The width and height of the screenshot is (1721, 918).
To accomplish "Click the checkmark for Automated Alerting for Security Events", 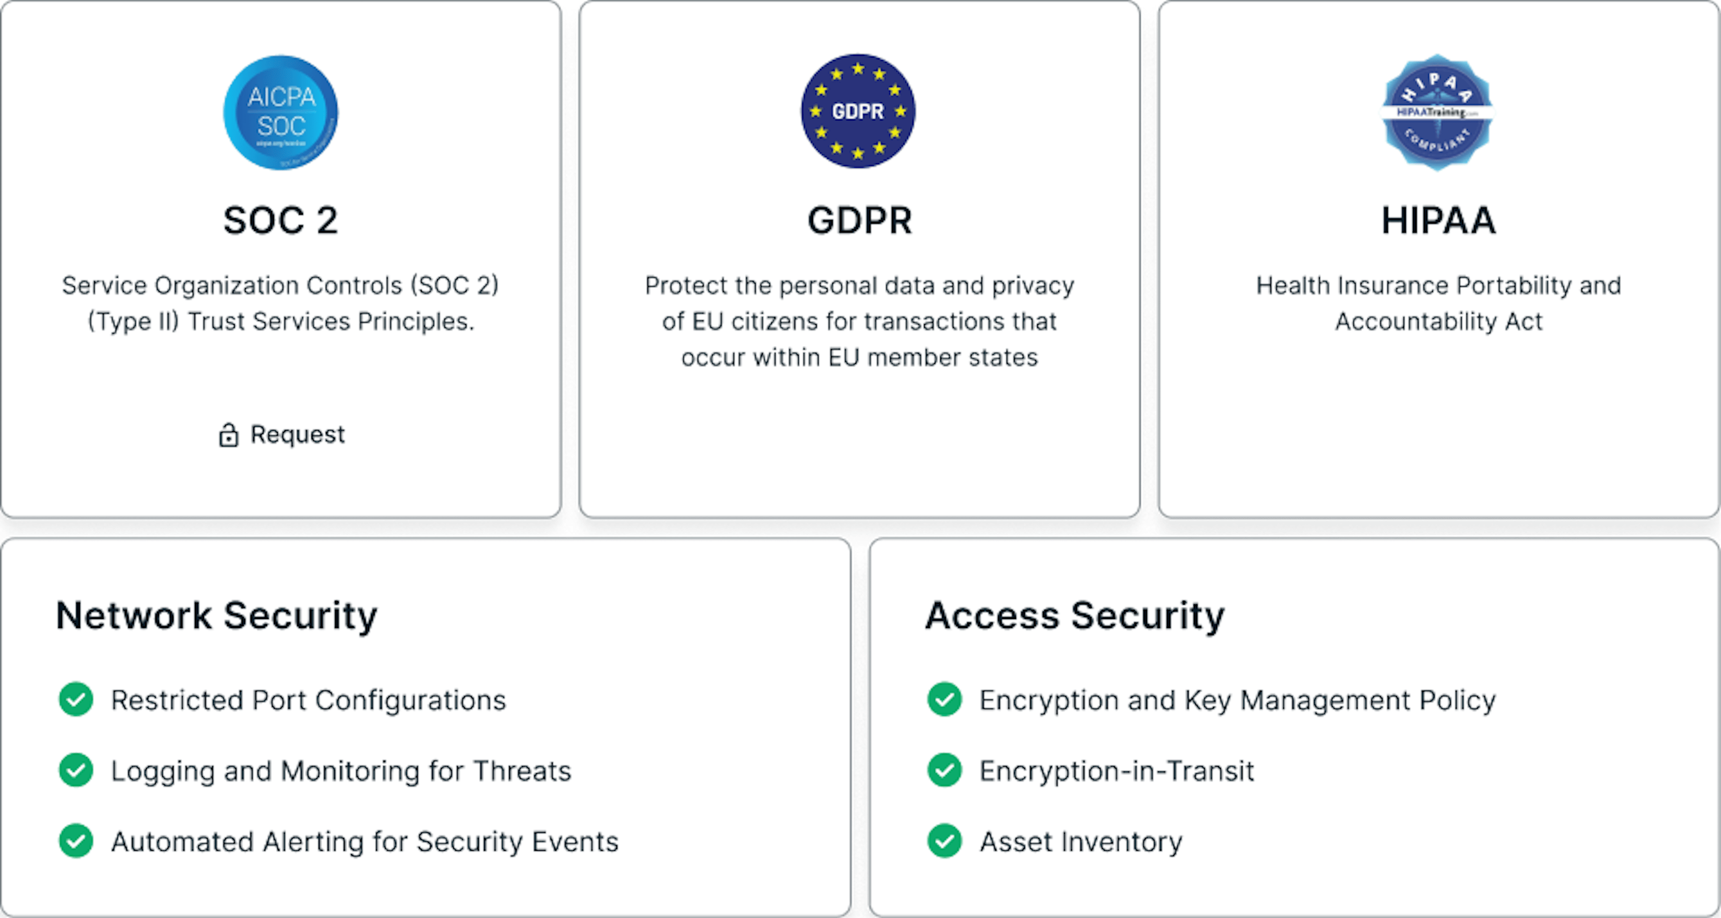I will coord(75,842).
